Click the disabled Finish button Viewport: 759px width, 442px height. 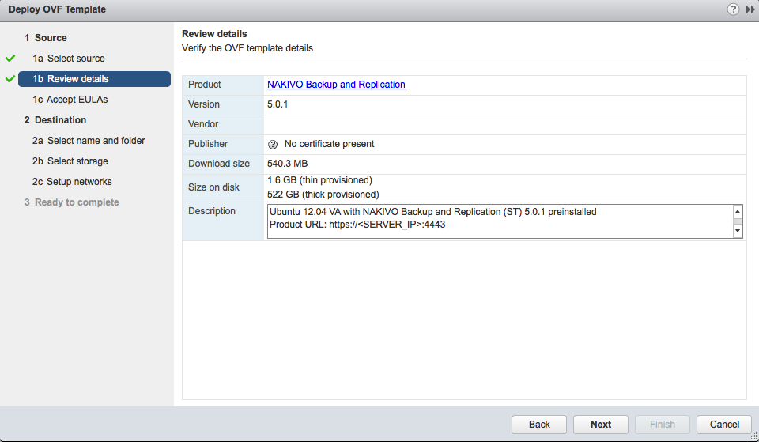pyautogui.click(x=663, y=425)
